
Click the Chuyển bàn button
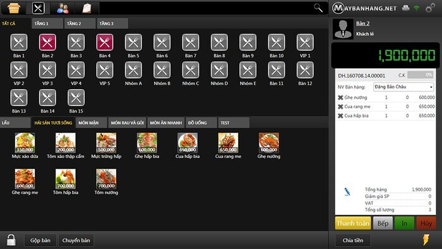[x=76, y=240]
